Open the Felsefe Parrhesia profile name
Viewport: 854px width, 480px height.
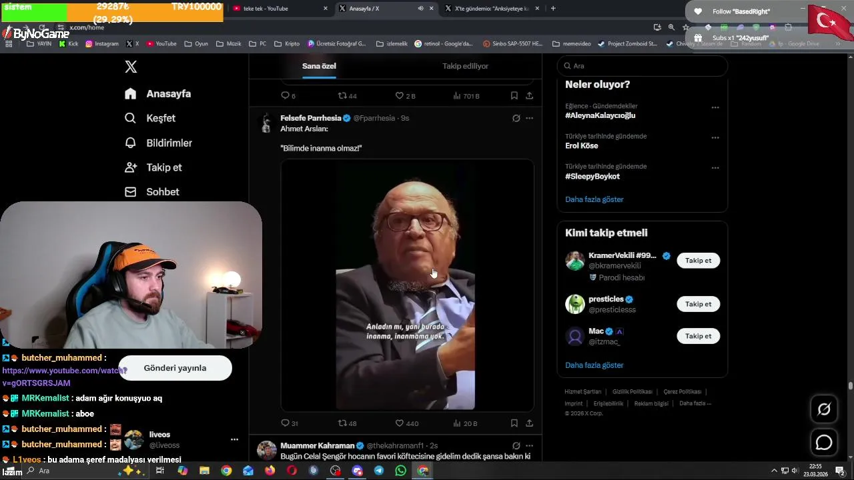point(311,118)
